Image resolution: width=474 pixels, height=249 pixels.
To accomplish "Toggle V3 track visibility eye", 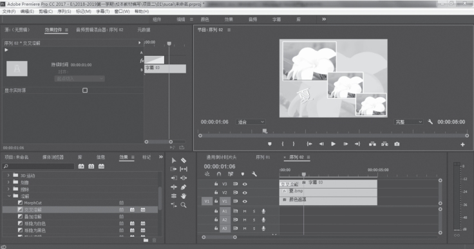I will click(x=245, y=184).
